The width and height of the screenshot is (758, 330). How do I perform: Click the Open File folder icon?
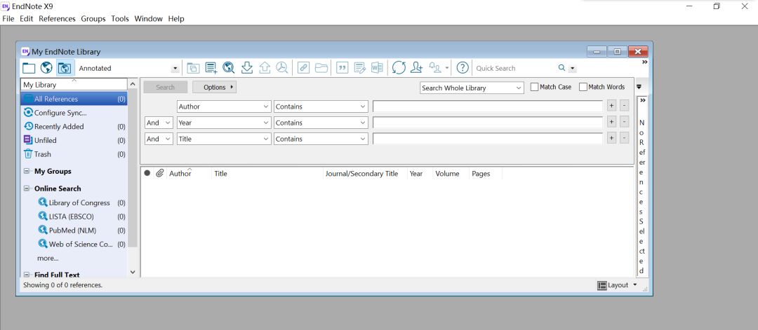click(x=321, y=68)
